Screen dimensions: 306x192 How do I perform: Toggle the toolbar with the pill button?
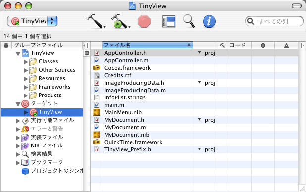click(x=297, y=6)
